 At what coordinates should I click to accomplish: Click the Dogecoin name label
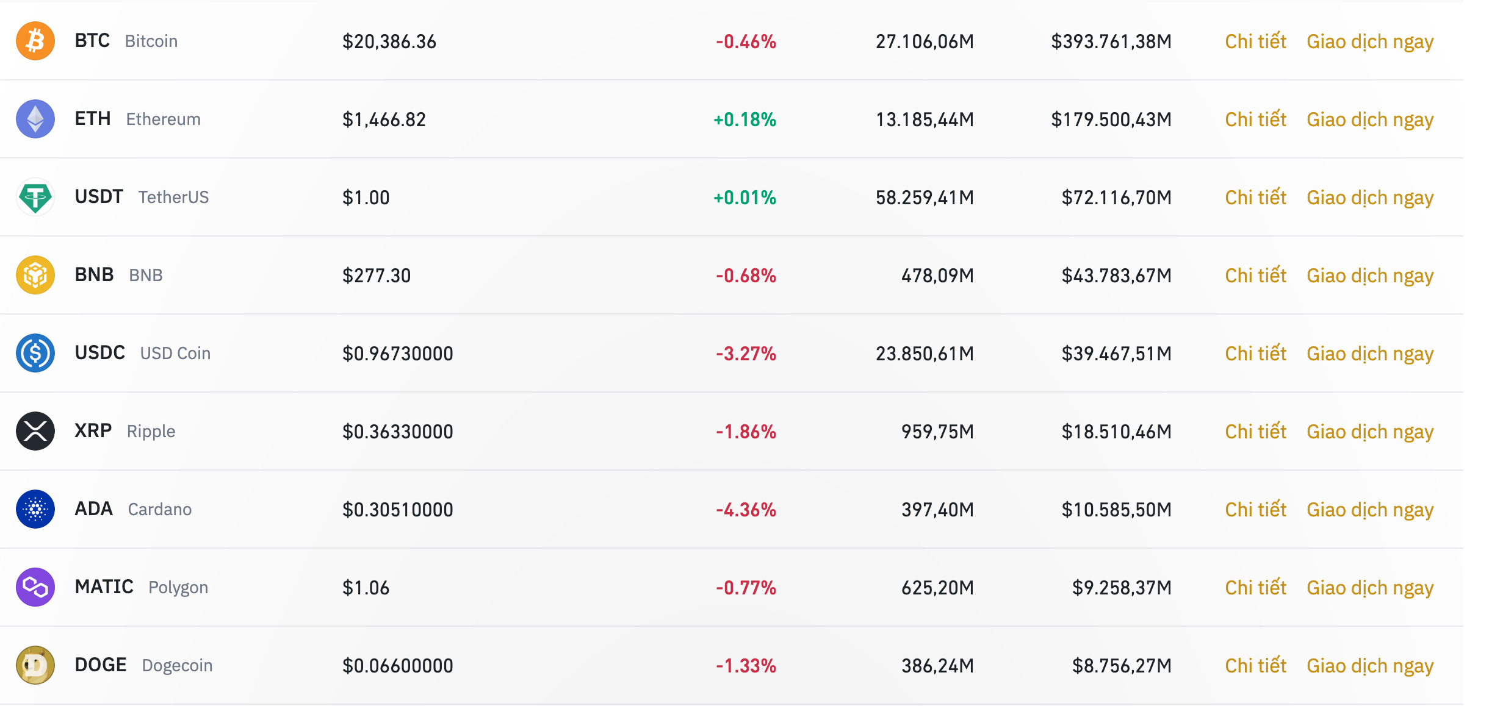pyautogui.click(x=177, y=666)
